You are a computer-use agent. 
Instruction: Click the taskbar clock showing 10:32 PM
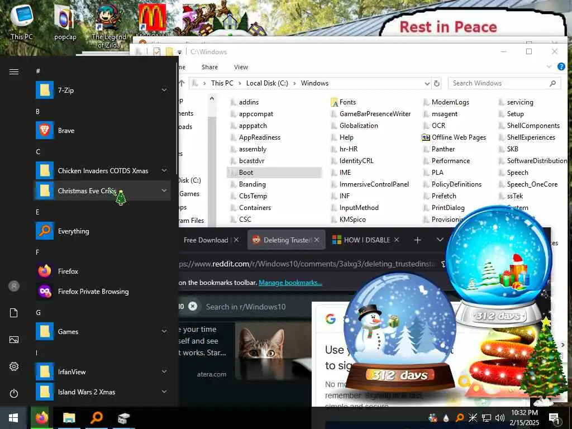(524, 418)
